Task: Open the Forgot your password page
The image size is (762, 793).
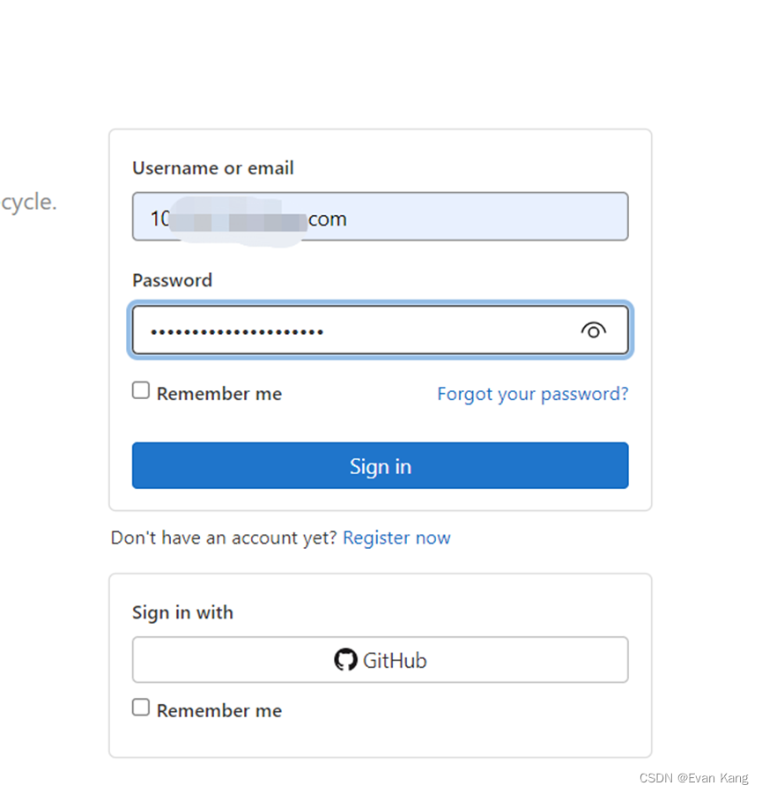Action: coord(532,394)
